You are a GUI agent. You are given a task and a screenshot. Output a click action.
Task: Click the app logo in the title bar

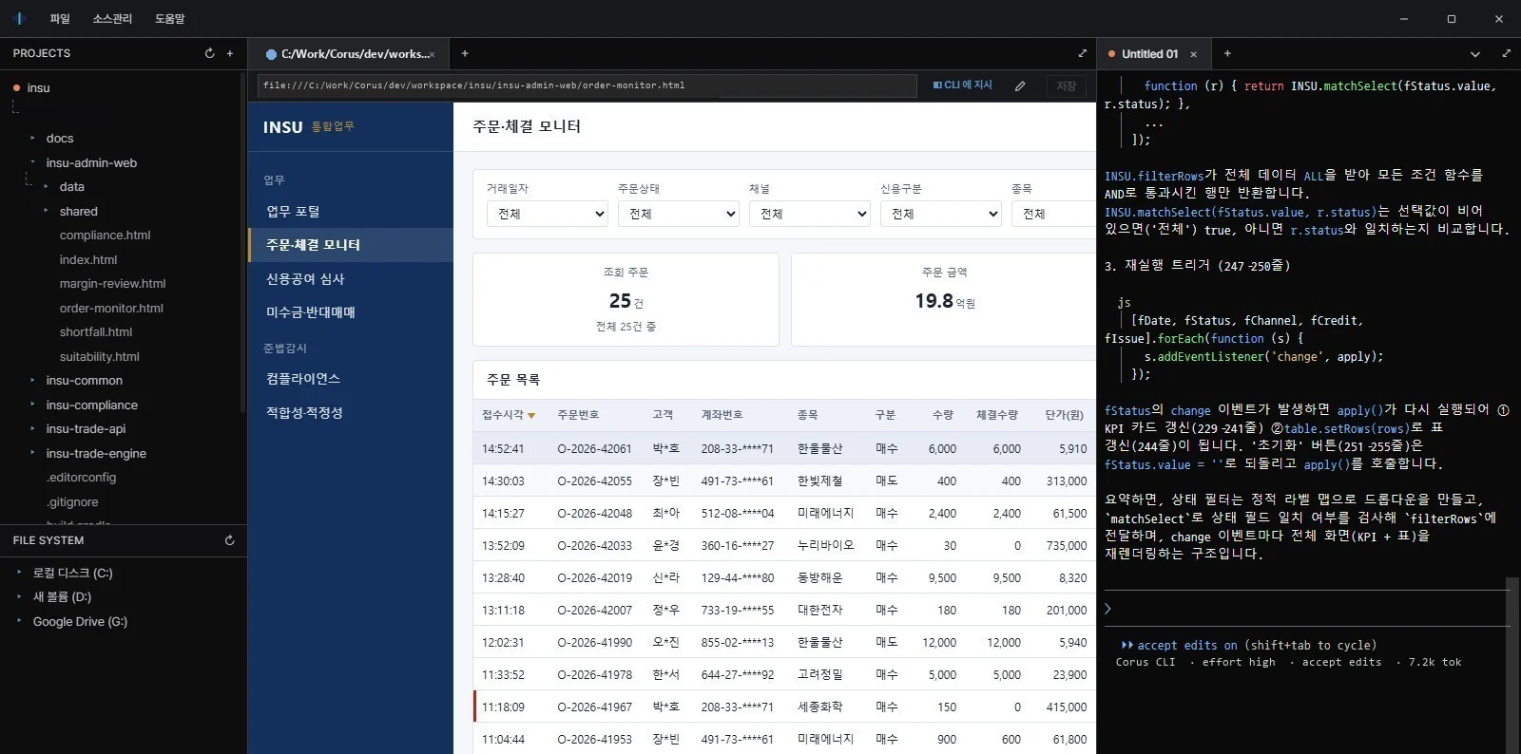pos(19,18)
